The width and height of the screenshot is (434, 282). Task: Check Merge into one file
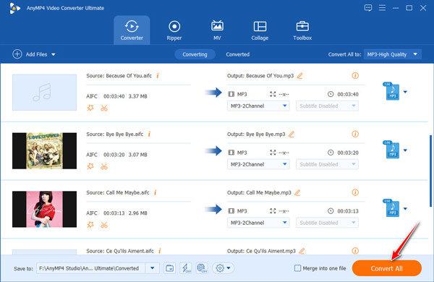point(297,268)
